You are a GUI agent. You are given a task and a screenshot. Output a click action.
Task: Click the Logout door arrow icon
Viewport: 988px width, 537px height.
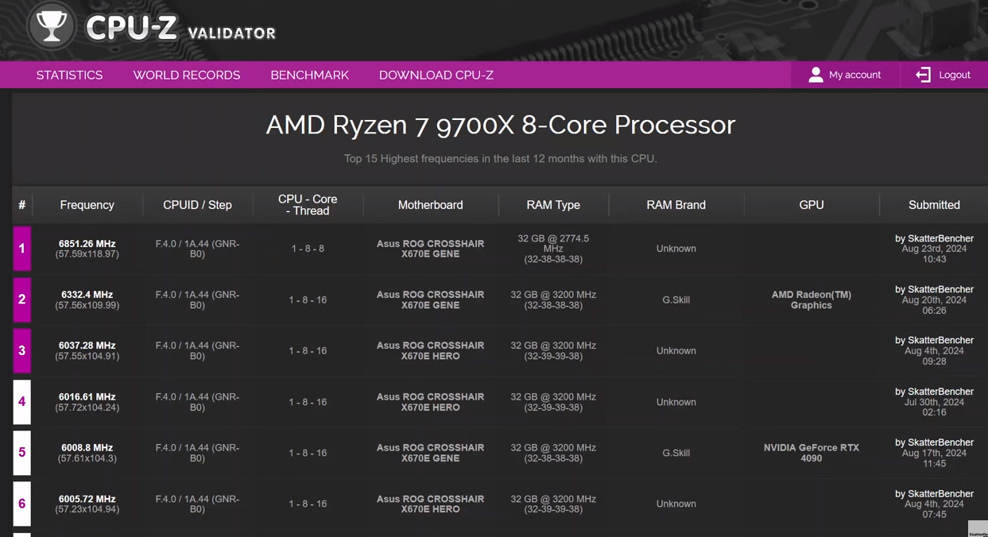[923, 75]
